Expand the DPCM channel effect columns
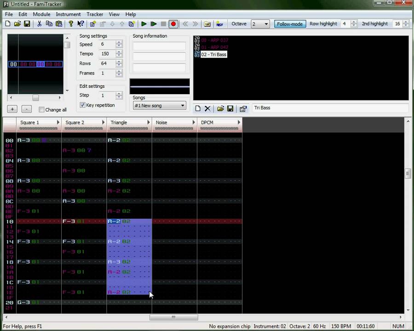The width and height of the screenshot is (414, 331). coord(239,122)
